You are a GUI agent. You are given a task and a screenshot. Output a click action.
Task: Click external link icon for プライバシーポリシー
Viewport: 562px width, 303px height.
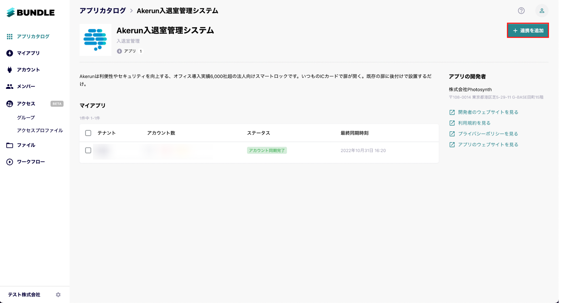[x=452, y=134]
